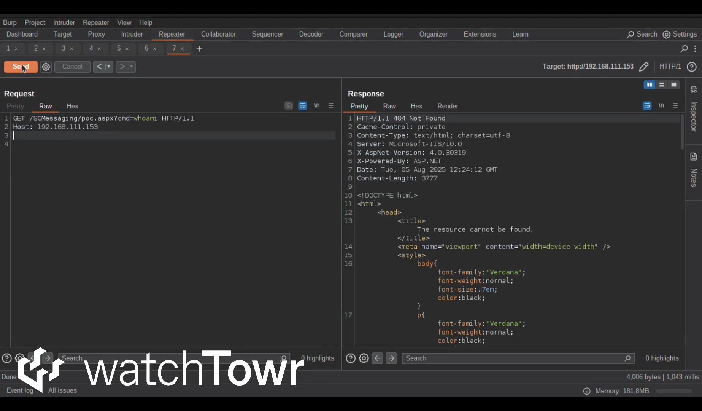Click the Repeater tab search magnifier icon
The height and width of the screenshot is (411, 702).
click(684, 49)
